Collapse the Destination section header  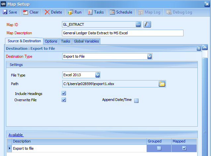199,48
